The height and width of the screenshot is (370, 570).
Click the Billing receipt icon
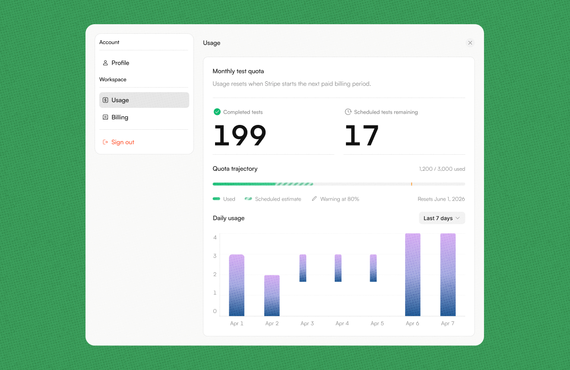[x=105, y=117]
